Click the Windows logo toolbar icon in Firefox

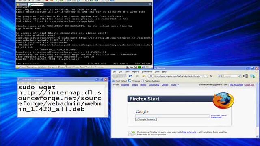[245, 76]
